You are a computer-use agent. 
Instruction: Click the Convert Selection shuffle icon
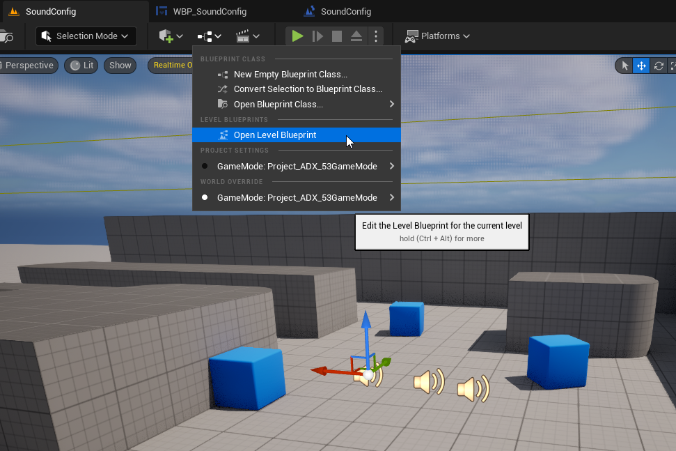coord(223,89)
